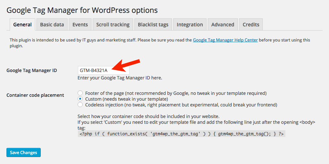Click the 'Select how your container code' description
Viewport: 329px width, 164px height.
point(149,116)
